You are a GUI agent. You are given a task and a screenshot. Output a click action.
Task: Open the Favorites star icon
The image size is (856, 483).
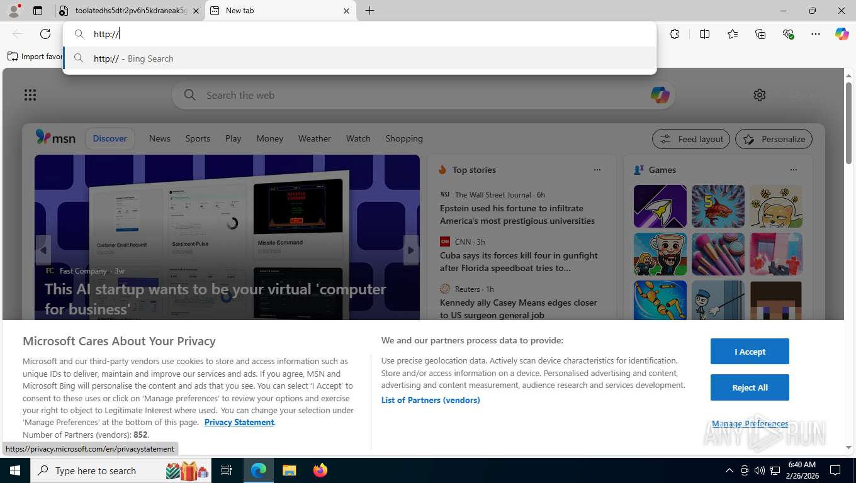pos(733,34)
